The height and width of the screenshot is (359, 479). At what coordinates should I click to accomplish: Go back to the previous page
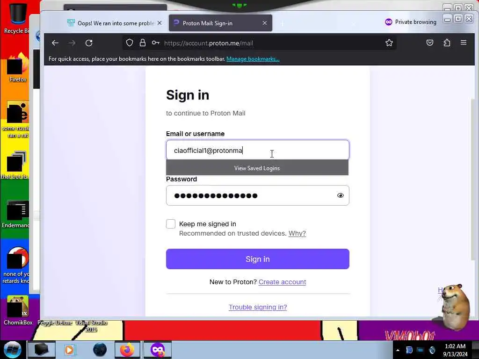(55, 43)
